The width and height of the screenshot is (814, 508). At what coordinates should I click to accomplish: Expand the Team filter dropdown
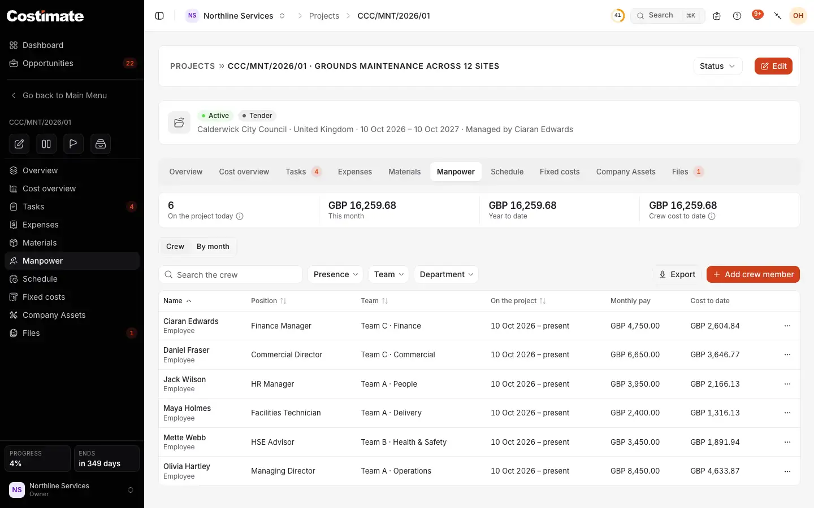coord(389,274)
